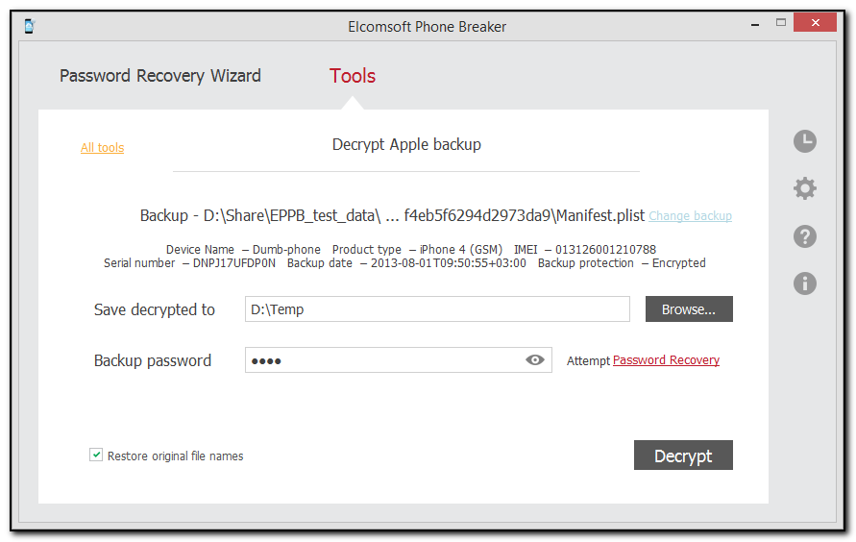856x542 pixels.
Task: Uncheck Restore original file names
Action: (x=96, y=456)
